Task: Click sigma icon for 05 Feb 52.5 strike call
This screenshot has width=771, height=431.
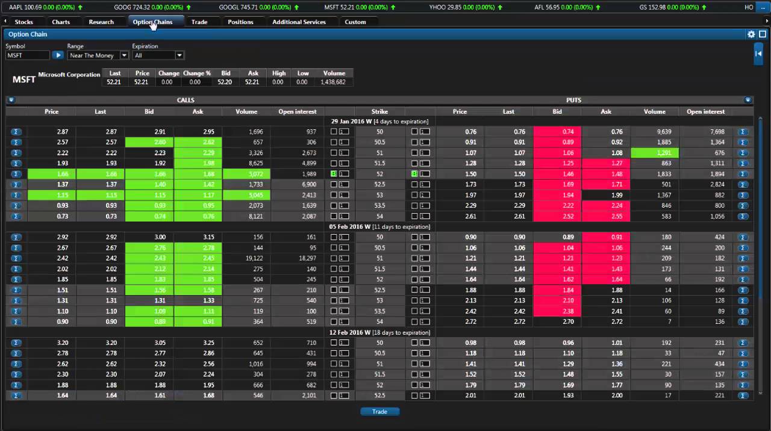Action: [x=16, y=290]
